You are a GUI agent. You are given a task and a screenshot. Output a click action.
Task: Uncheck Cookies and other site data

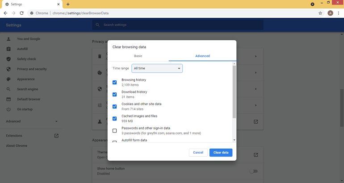pyautogui.click(x=114, y=107)
